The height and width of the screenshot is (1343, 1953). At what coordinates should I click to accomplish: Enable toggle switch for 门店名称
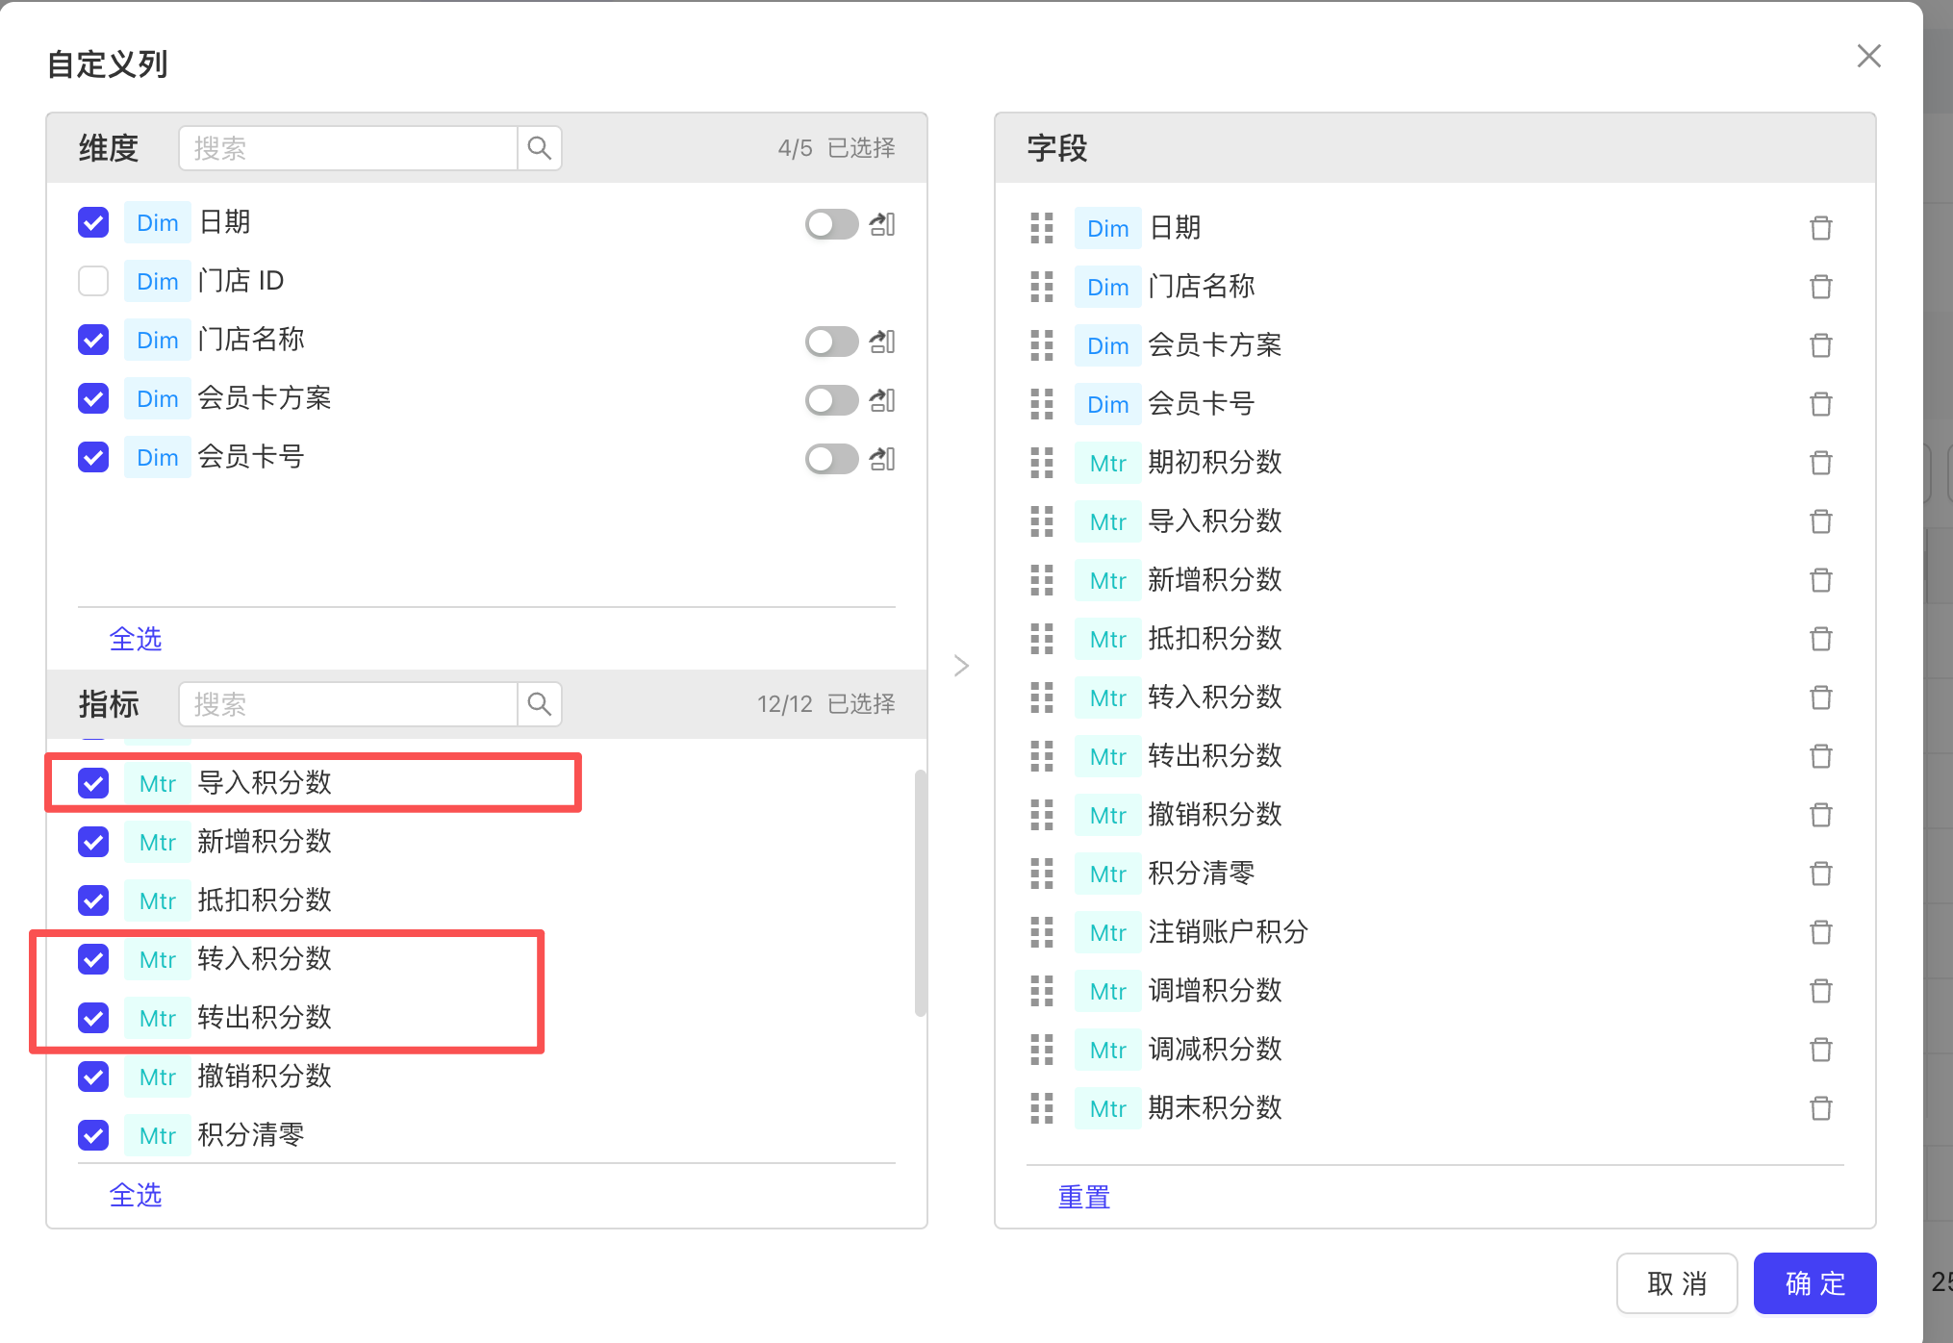pyautogui.click(x=831, y=342)
